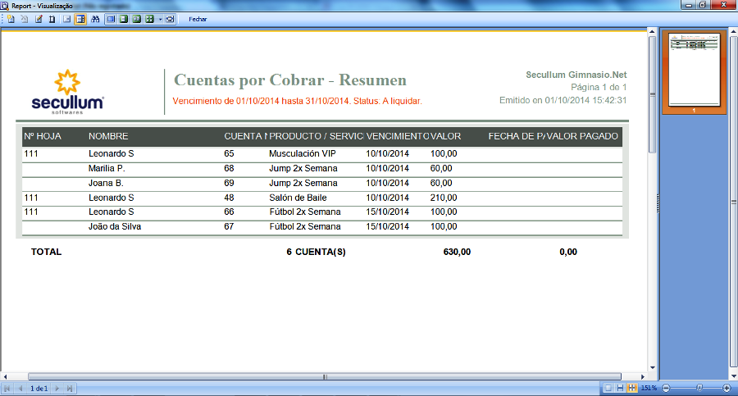Click the 'Joana B.' name cell
The height and width of the screenshot is (396, 738).
[x=106, y=183]
